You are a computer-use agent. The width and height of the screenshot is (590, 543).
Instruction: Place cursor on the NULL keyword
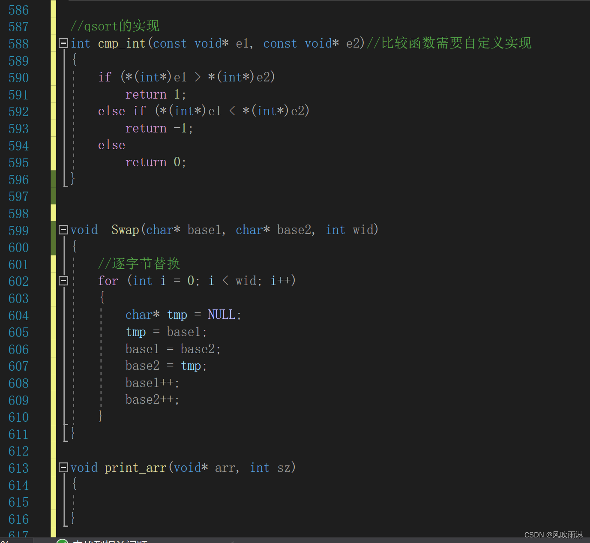point(222,314)
